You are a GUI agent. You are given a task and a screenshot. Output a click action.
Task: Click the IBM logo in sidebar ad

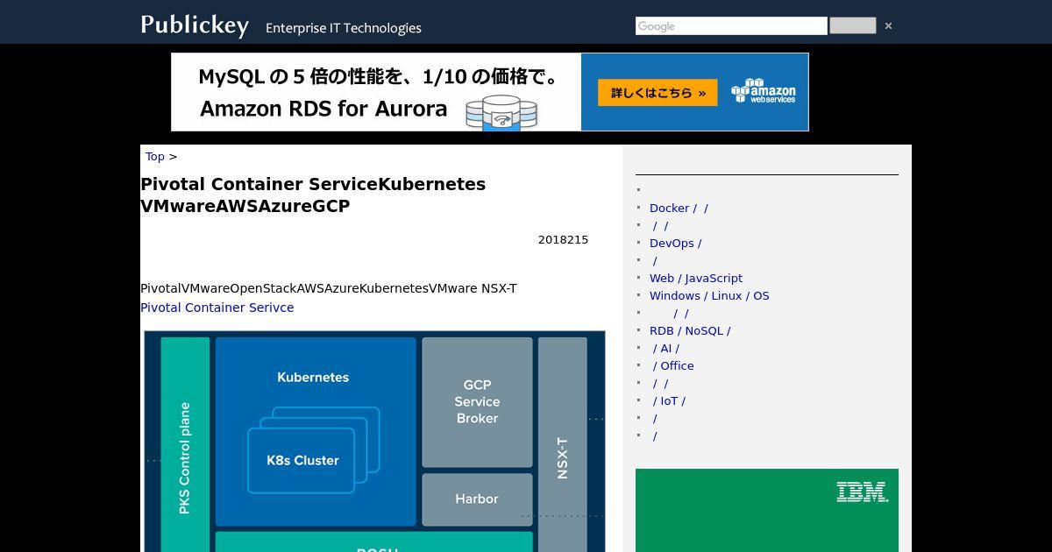(x=862, y=492)
